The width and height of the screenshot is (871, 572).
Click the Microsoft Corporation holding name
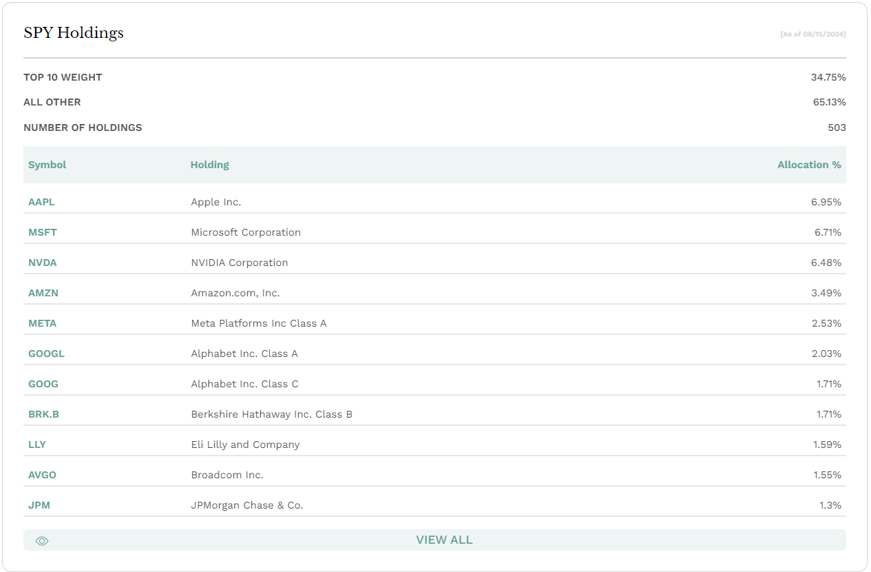246,232
